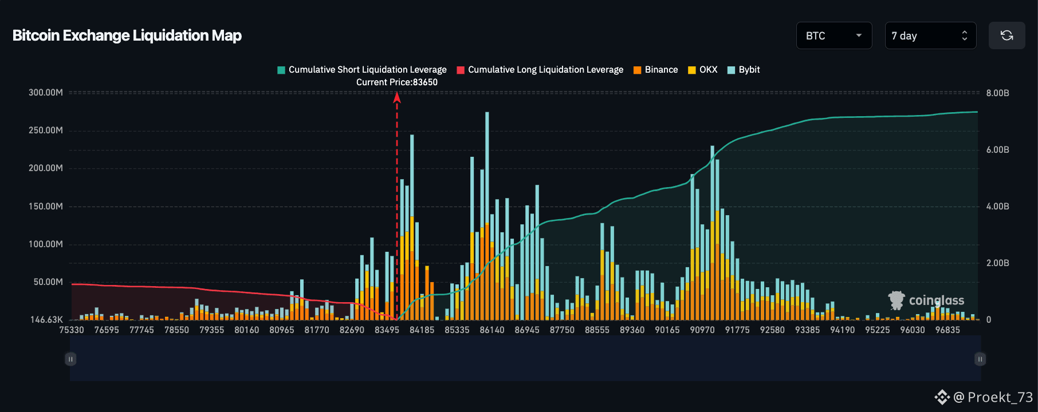Toggle the Cumulative Long Liquidation Leverage legend
The height and width of the screenshot is (412, 1038).
click(540, 70)
